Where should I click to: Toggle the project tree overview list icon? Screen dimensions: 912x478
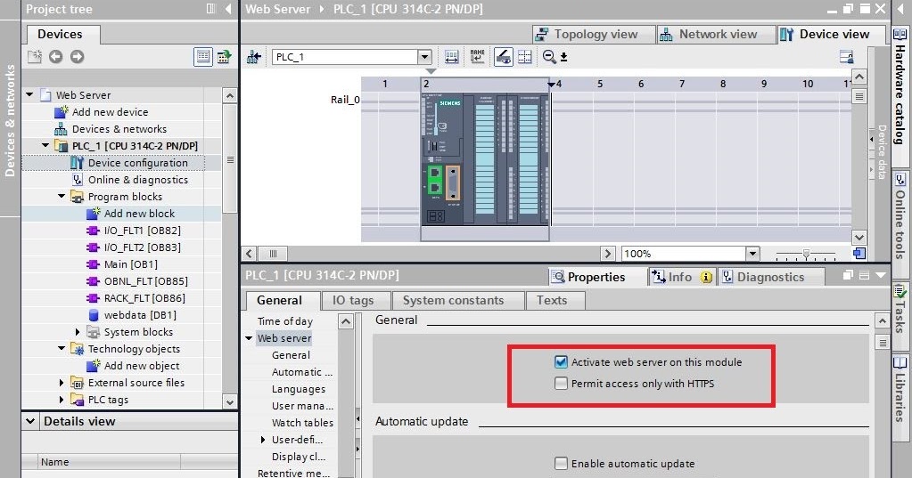click(x=203, y=56)
